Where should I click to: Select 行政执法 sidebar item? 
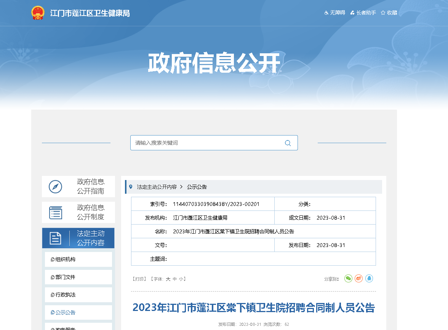(65, 295)
